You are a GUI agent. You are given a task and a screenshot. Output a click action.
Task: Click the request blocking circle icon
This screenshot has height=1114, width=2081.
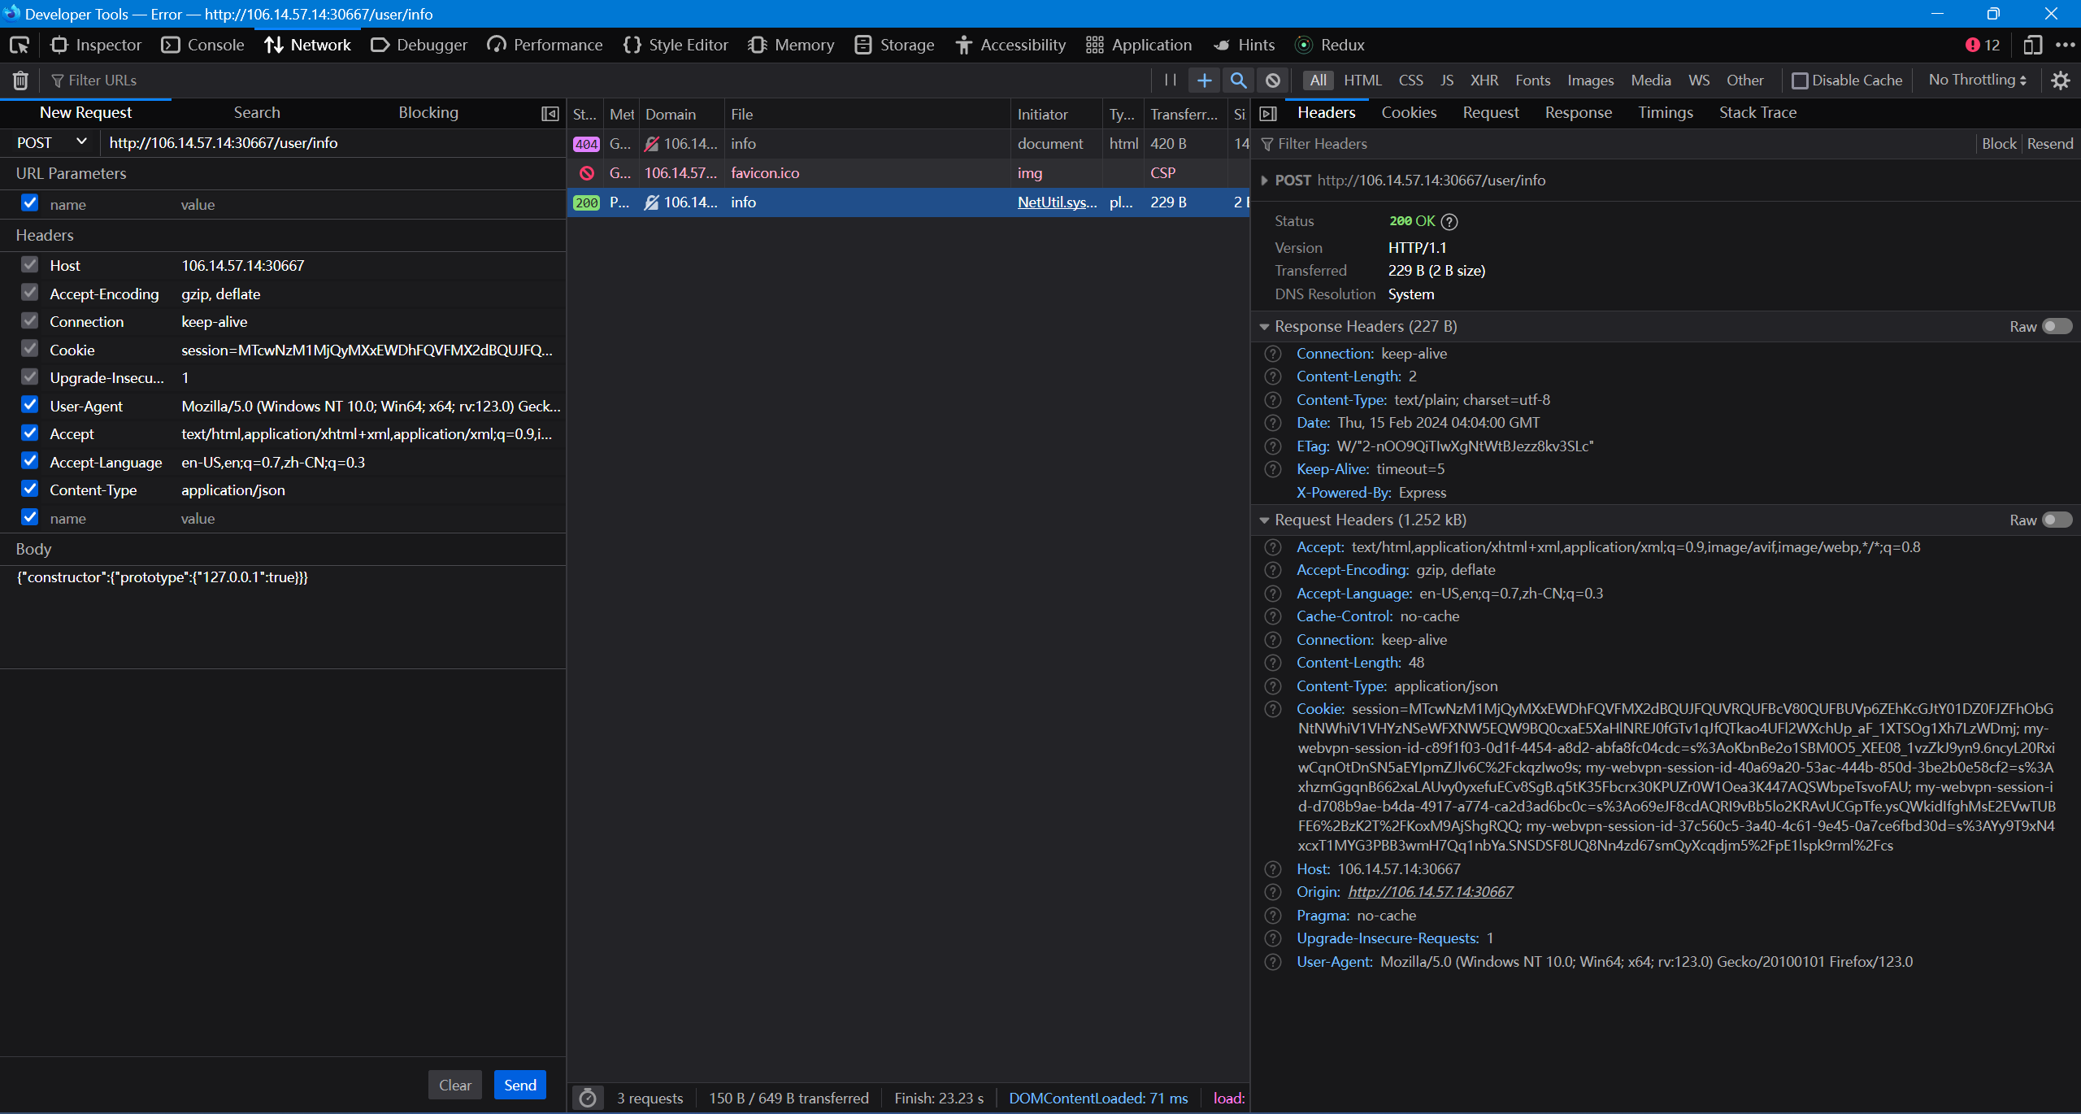click(1273, 80)
